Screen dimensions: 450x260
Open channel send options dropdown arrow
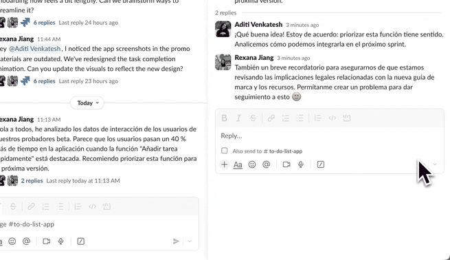(190, 241)
